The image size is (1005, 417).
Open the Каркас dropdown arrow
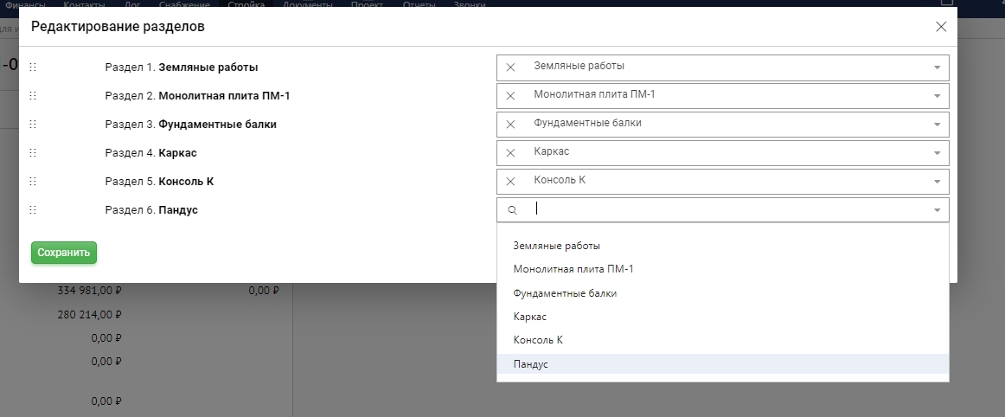click(937, 153)
